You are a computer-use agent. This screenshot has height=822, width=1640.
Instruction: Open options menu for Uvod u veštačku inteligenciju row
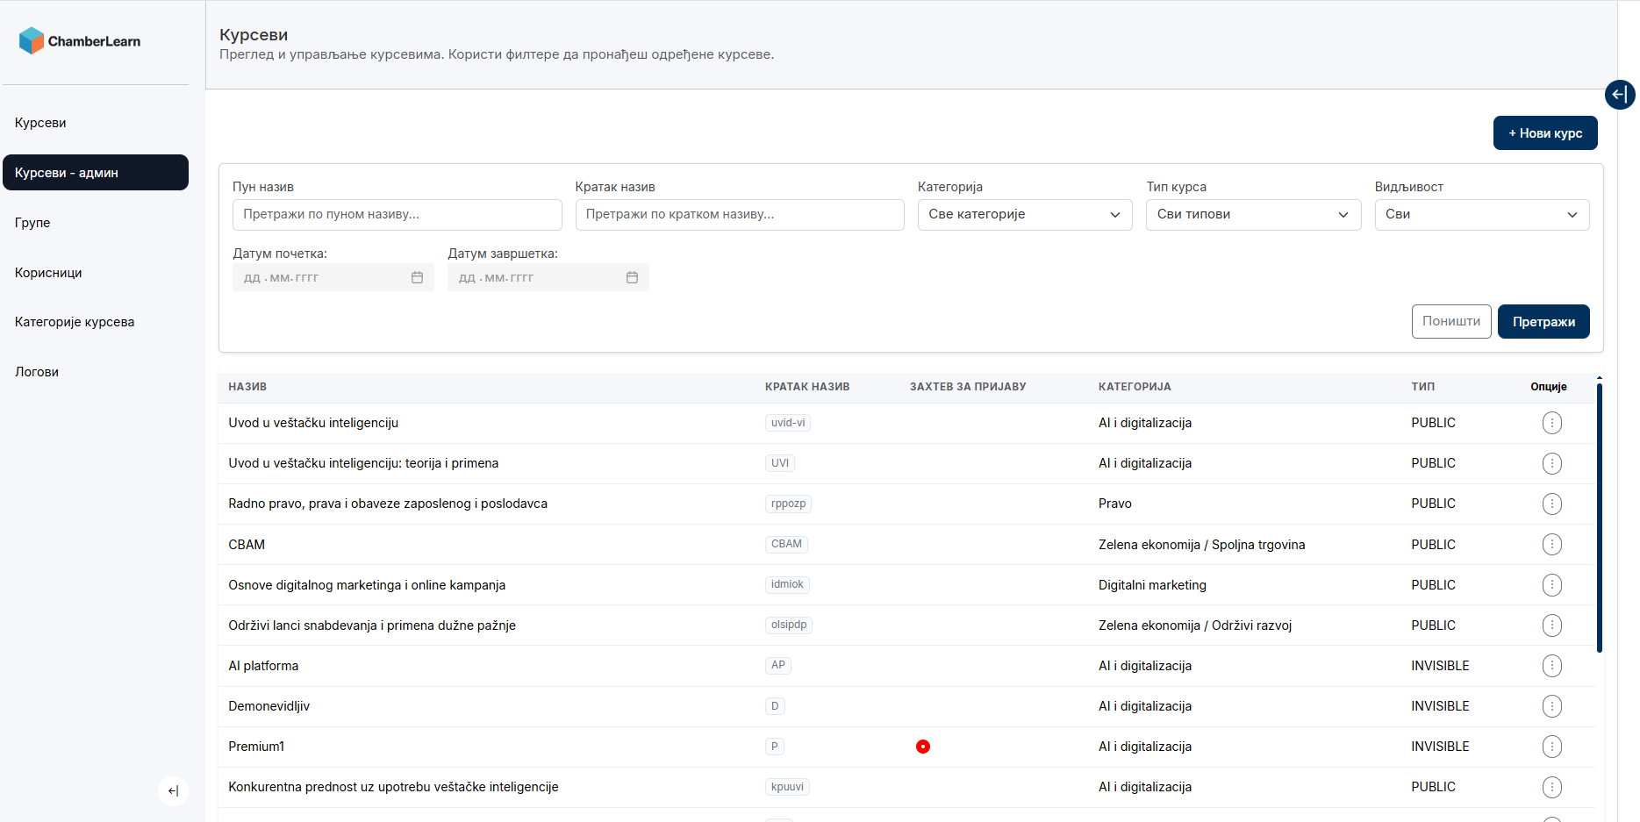pyautogui.click(x=1551, y=423)
